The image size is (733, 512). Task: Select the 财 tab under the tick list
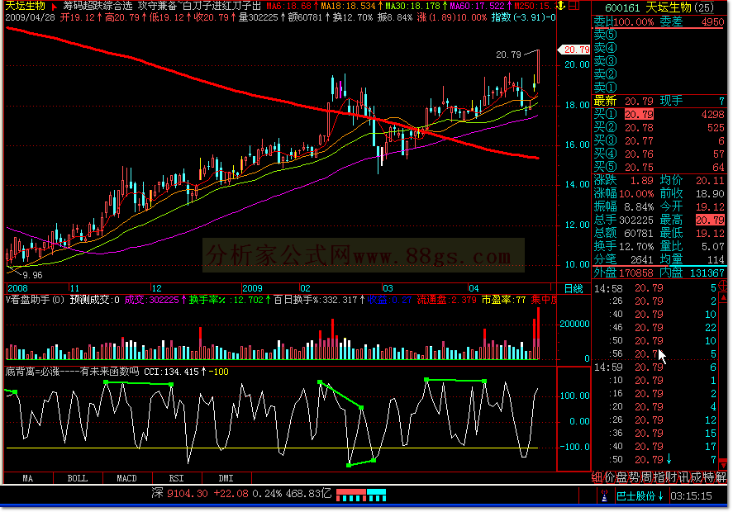point(671,477)
